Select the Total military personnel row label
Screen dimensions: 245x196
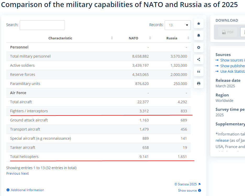click(x=30, y=56)
